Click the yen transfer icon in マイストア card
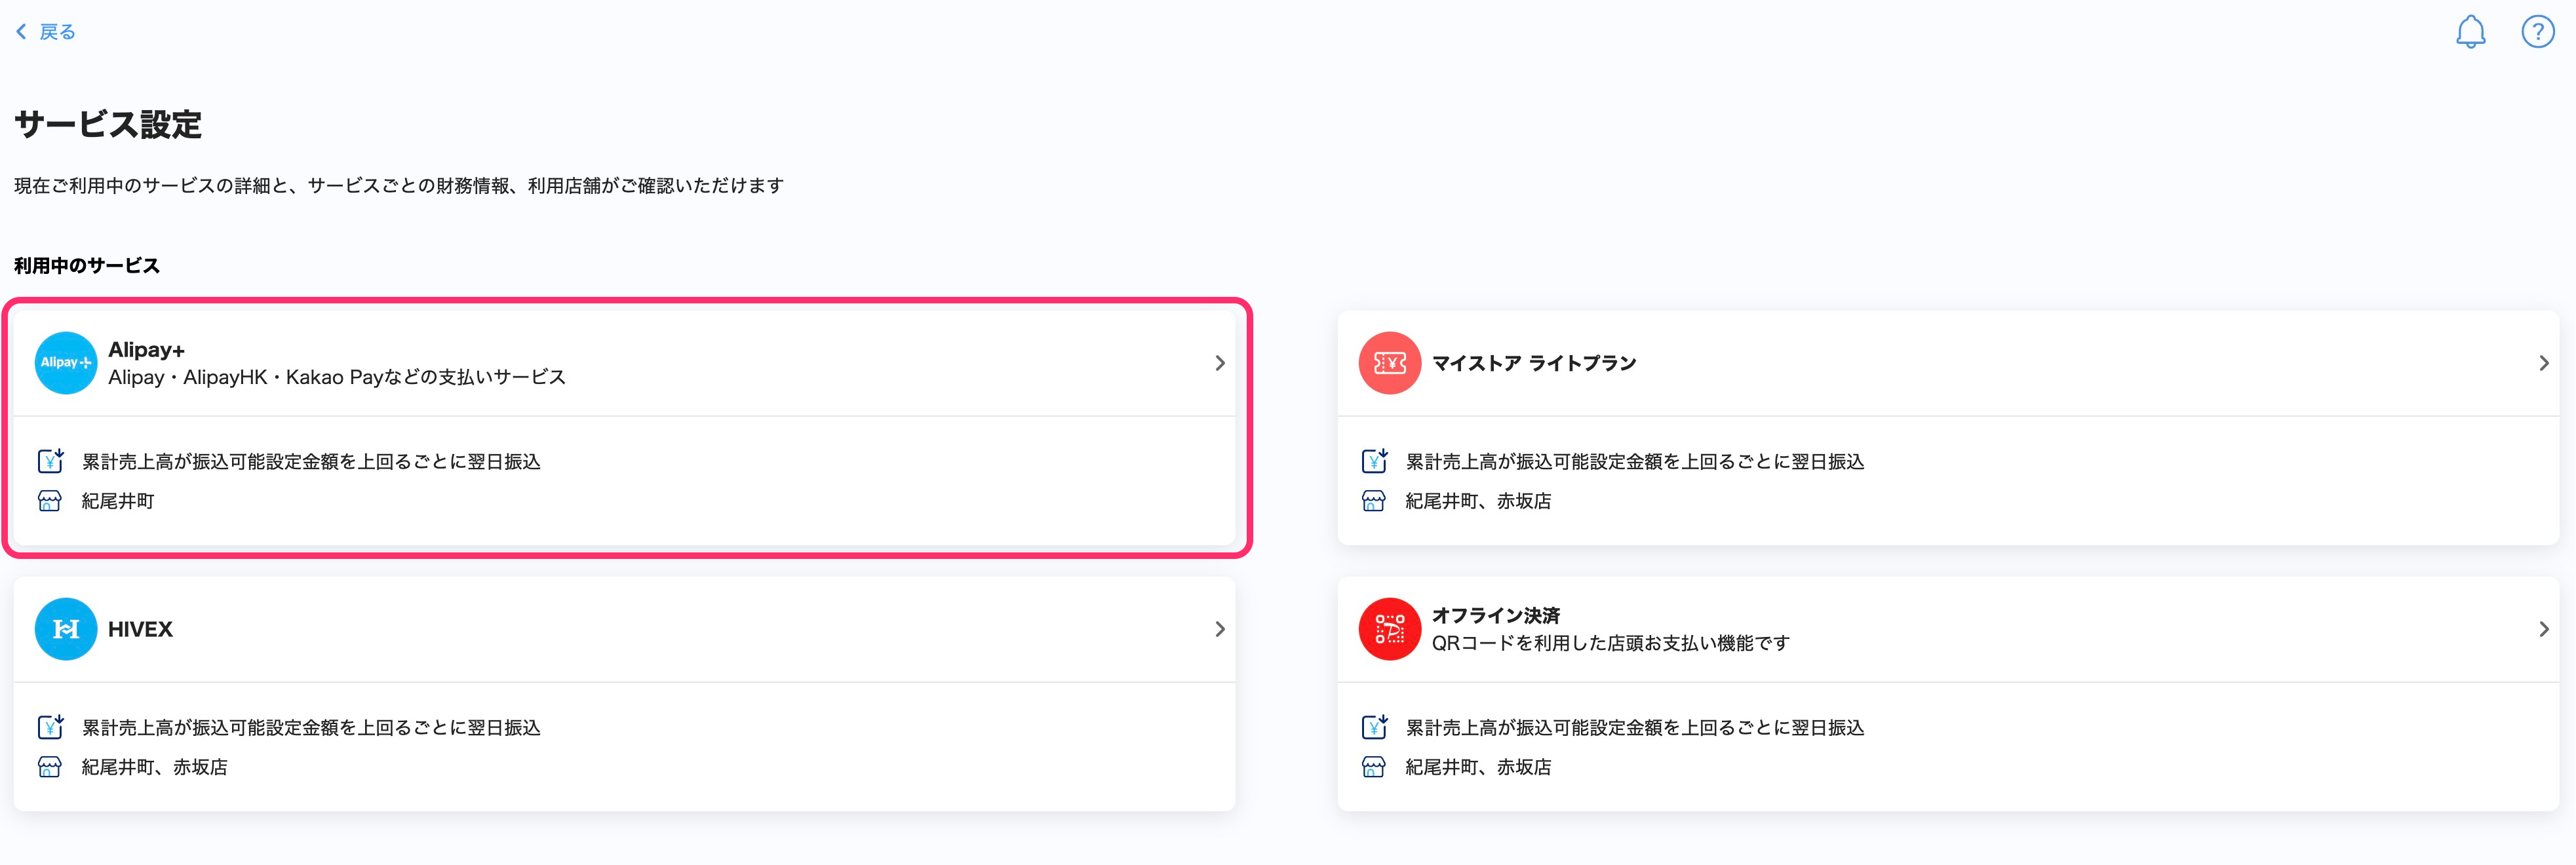 pyautogui.click(x=1373, y=461)
